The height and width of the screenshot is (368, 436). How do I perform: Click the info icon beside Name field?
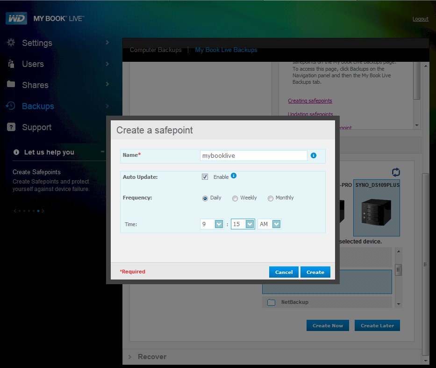(314, 155)
